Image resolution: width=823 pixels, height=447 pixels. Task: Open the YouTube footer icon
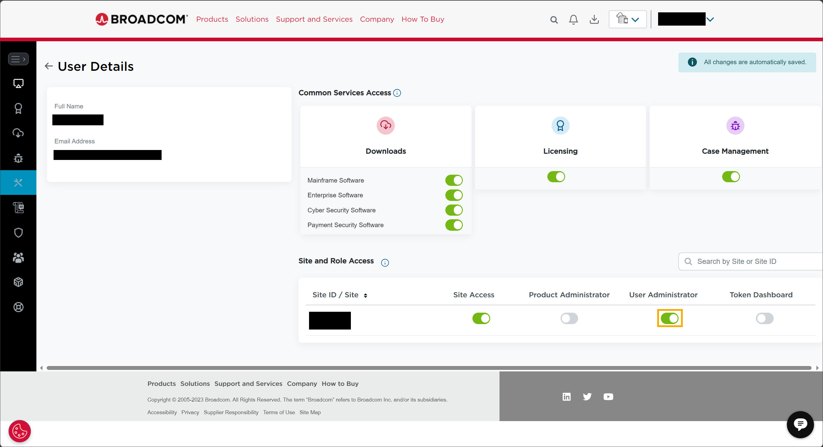tap(608, 396)
